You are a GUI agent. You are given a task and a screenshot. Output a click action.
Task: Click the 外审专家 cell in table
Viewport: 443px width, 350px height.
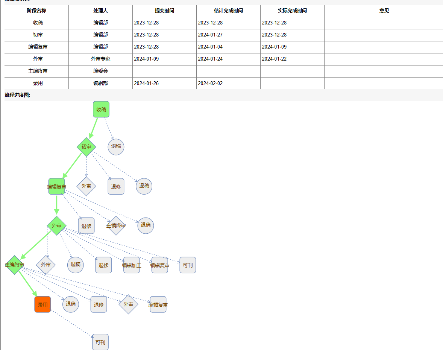pyautogui.click(x=100, y=59)
